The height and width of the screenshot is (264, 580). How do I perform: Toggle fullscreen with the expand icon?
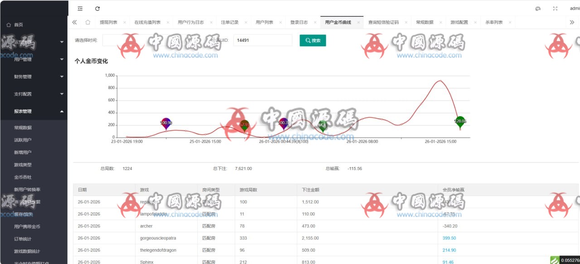[555, 8]
